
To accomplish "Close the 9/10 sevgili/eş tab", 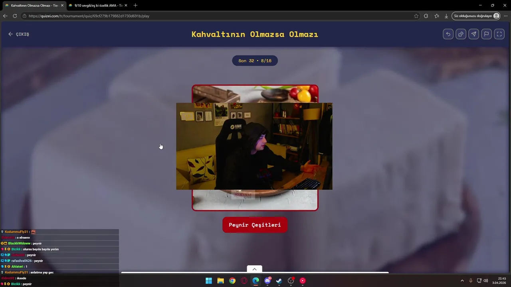I will click(x=126, y=6).
